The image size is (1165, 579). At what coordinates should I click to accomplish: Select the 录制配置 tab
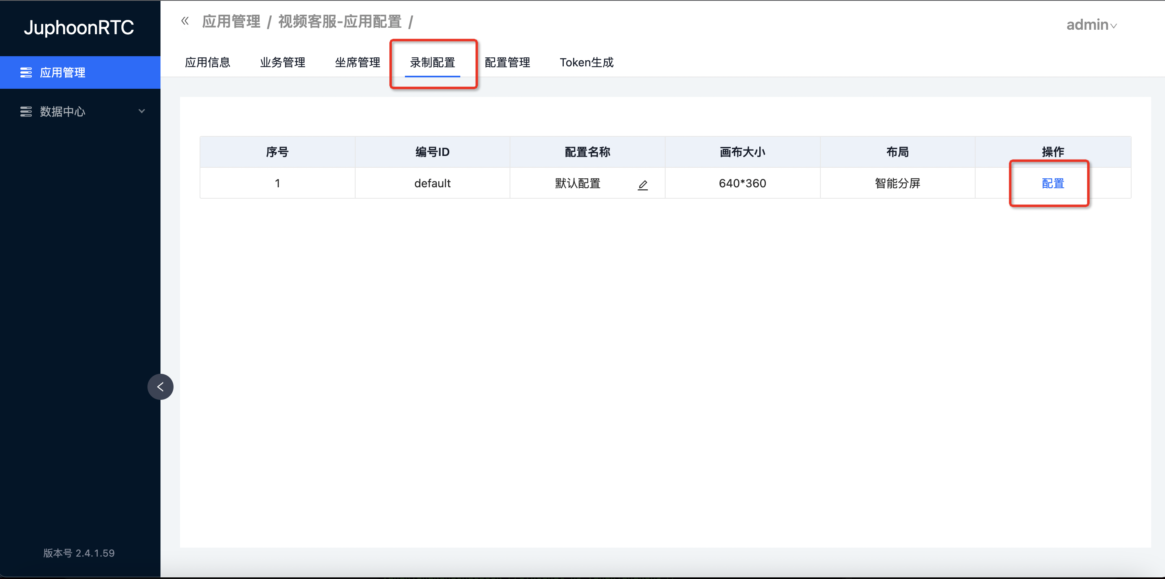pyautogui.click(x=432, y=62)
